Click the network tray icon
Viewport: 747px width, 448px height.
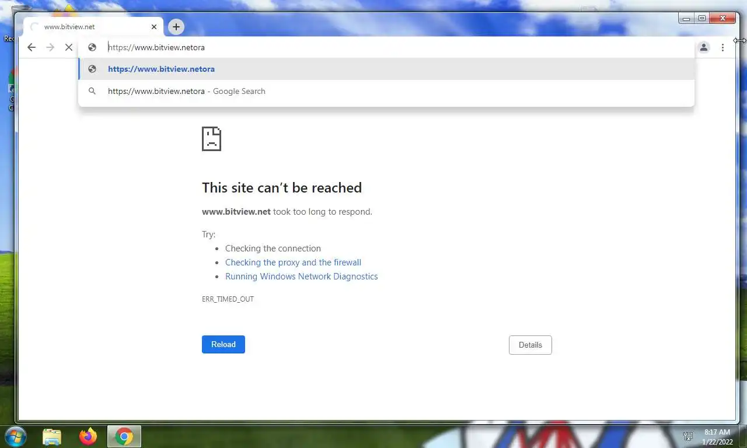[x=688, y=436]
